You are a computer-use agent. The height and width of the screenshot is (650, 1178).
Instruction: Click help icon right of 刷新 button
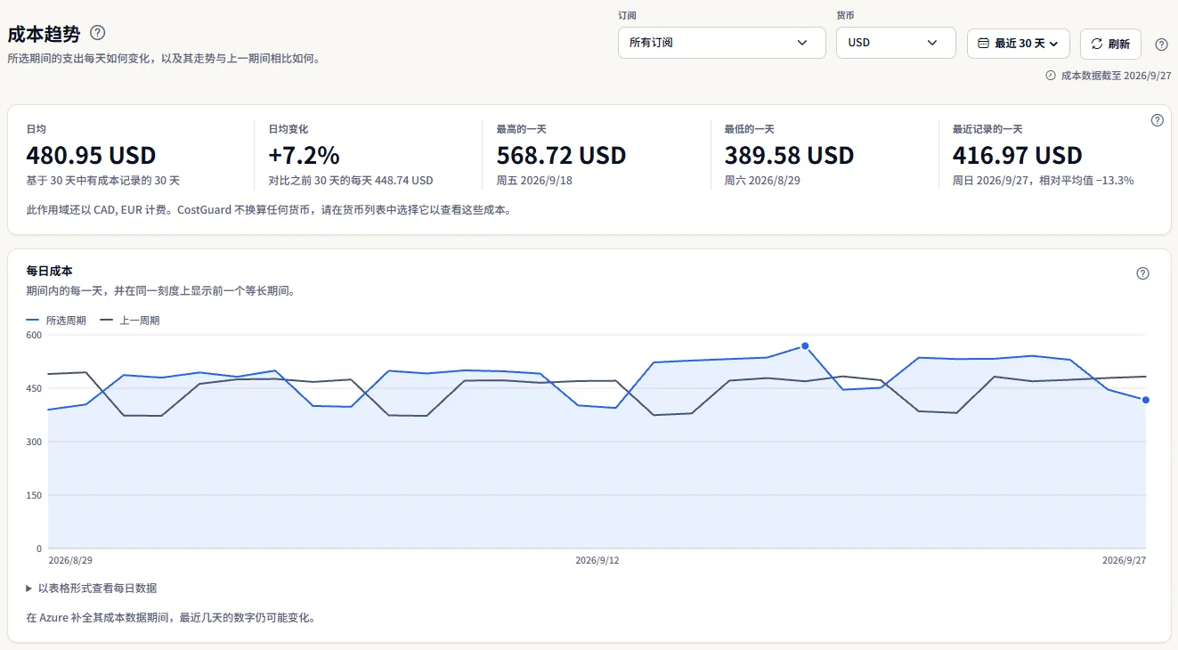click(1161, 44)
